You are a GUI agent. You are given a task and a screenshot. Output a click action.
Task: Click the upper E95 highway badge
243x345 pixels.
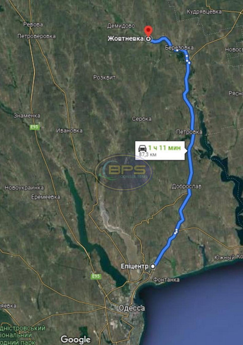[35, 127]
